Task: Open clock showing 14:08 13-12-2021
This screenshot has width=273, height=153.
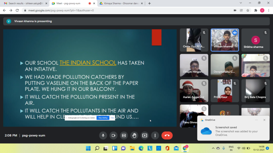Action: point(259,148)
